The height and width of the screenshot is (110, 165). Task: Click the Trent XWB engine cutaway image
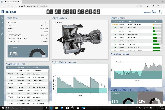tap(79, 39)
